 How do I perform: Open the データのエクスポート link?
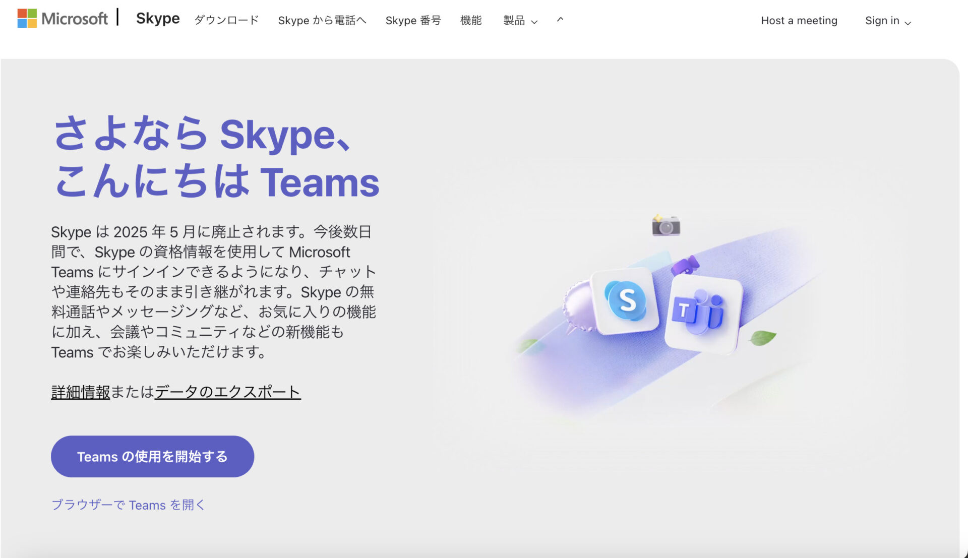[227, 392]
